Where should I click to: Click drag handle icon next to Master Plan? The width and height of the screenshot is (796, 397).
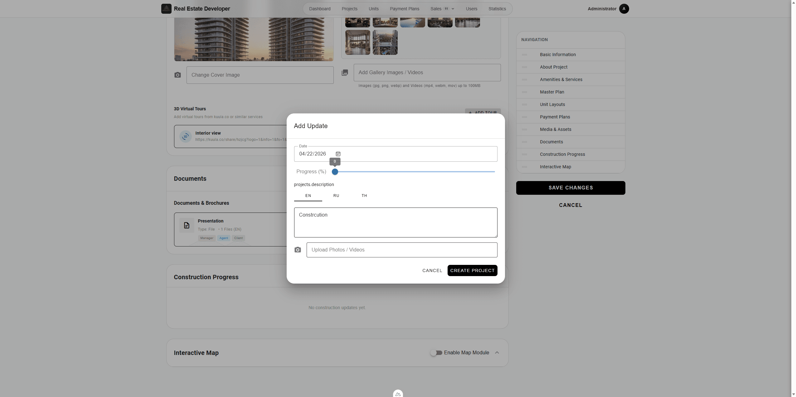point(525,92)
